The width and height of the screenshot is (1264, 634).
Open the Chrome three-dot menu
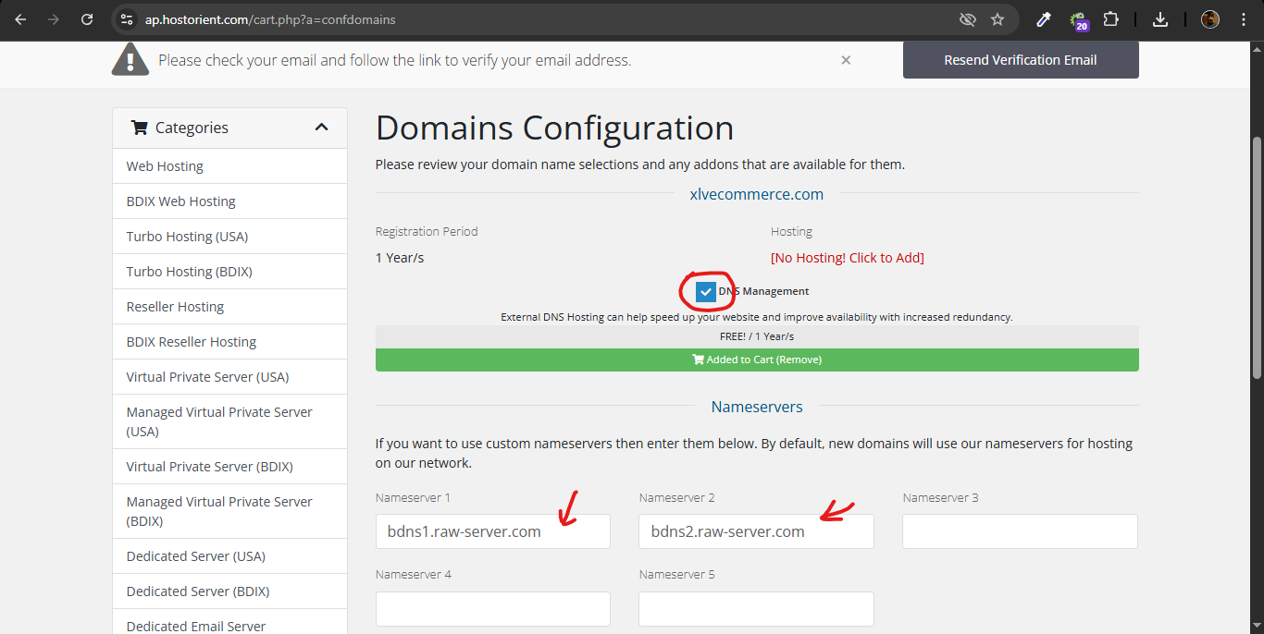coord(1243,19)
